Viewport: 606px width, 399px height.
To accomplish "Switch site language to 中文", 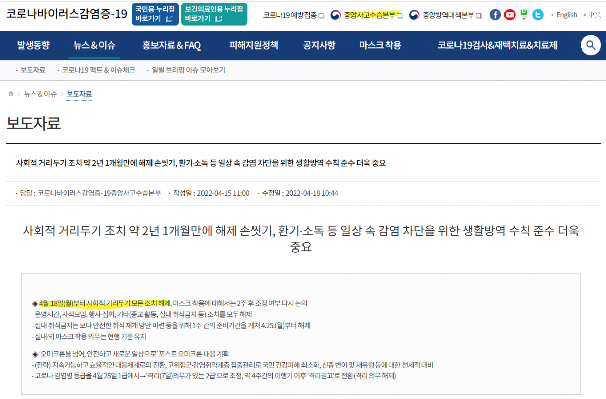I will (594, 15).
